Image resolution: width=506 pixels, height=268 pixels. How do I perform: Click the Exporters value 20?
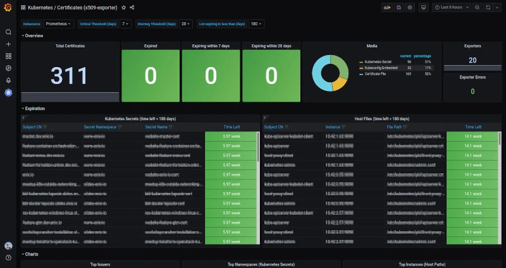[x=472, y=60]
